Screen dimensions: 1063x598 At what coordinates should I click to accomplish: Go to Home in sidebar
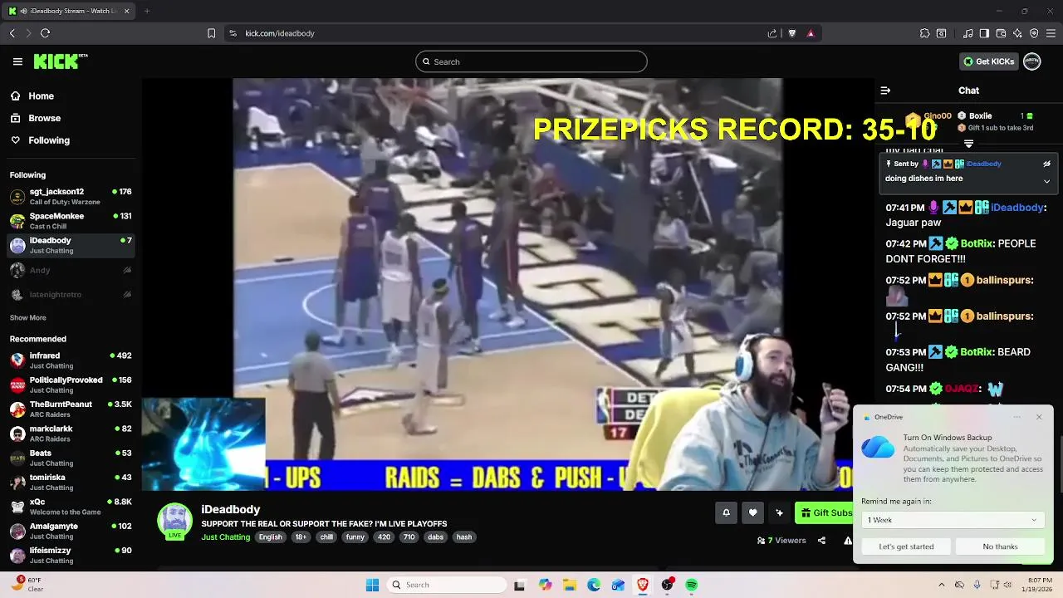point(41,96)
